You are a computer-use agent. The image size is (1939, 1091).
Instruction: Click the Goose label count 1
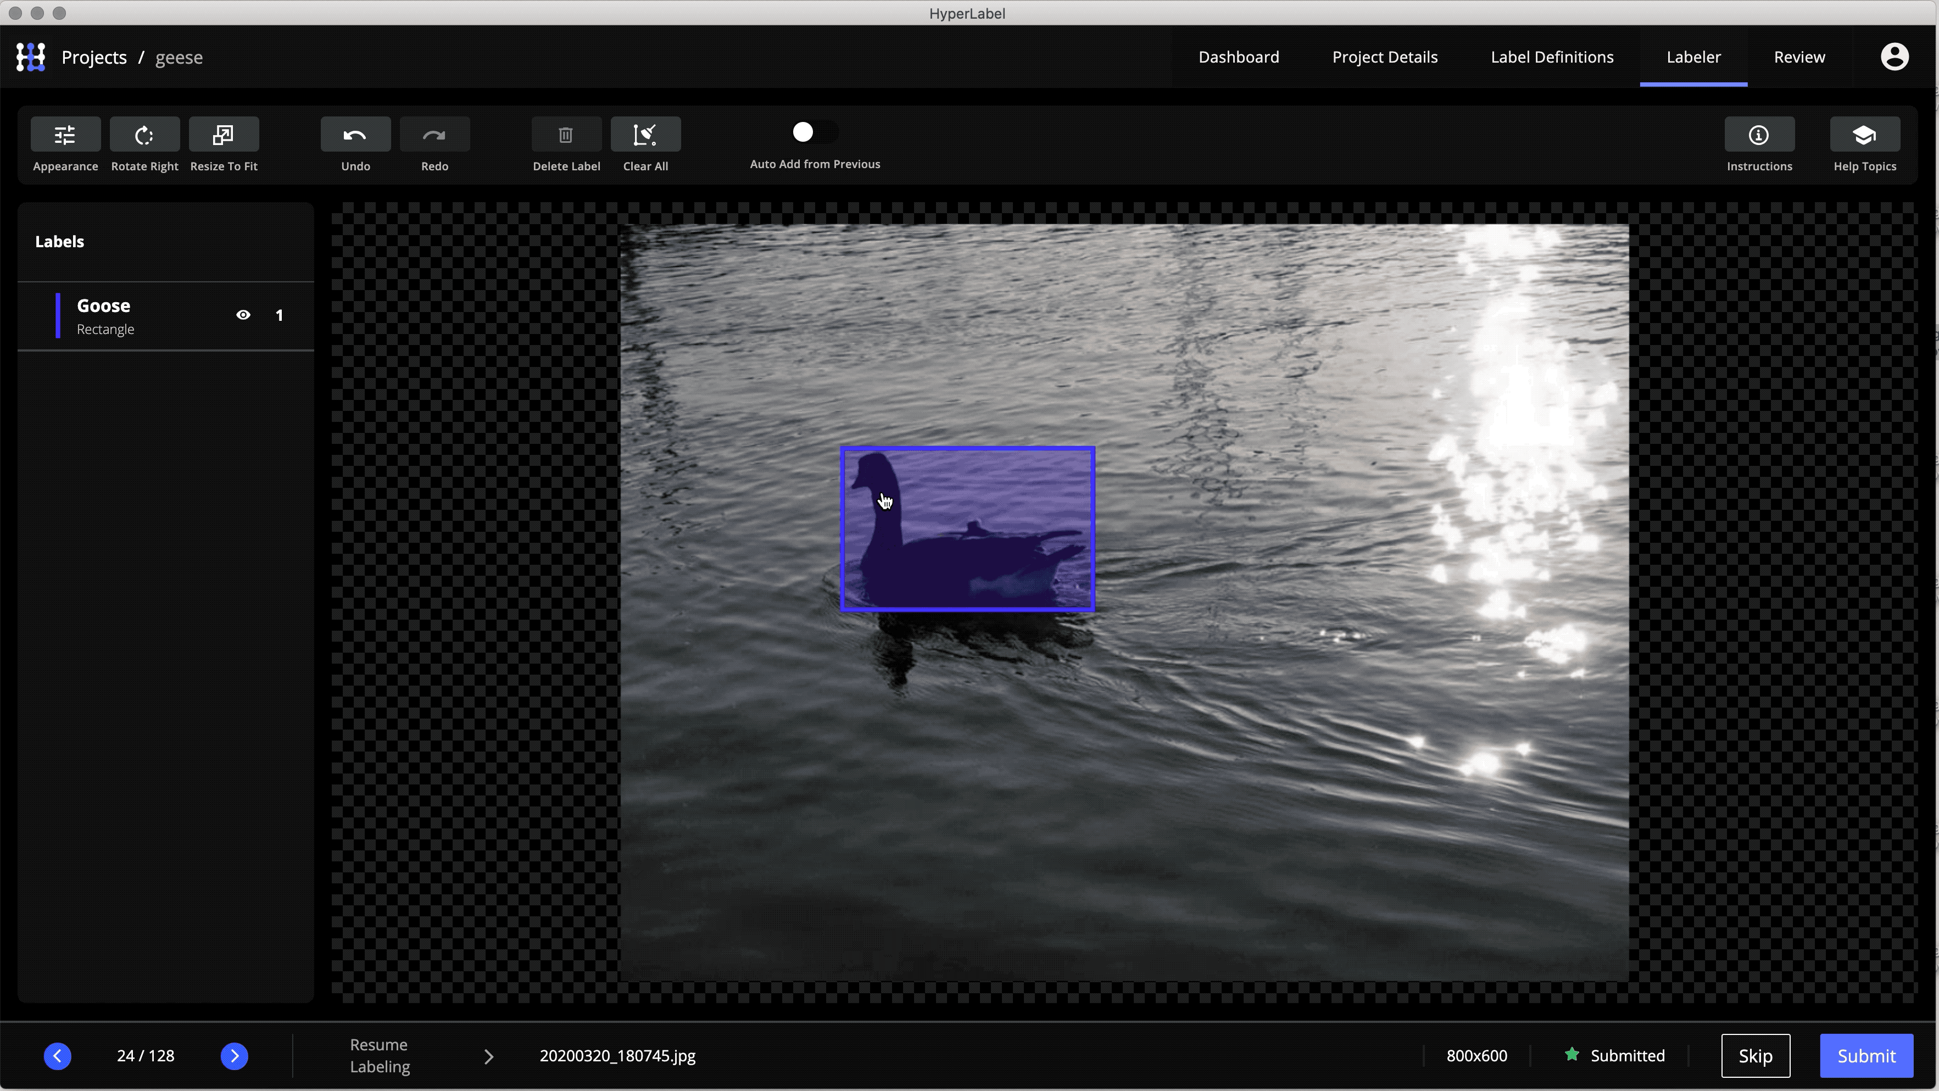point(279,315)
